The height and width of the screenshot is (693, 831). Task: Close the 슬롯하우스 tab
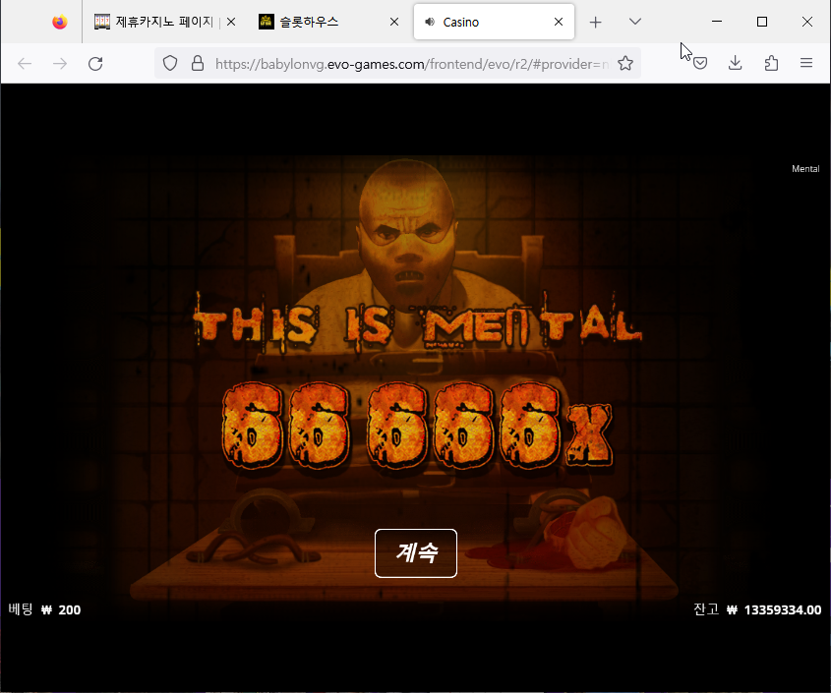[x=394, y=22]
